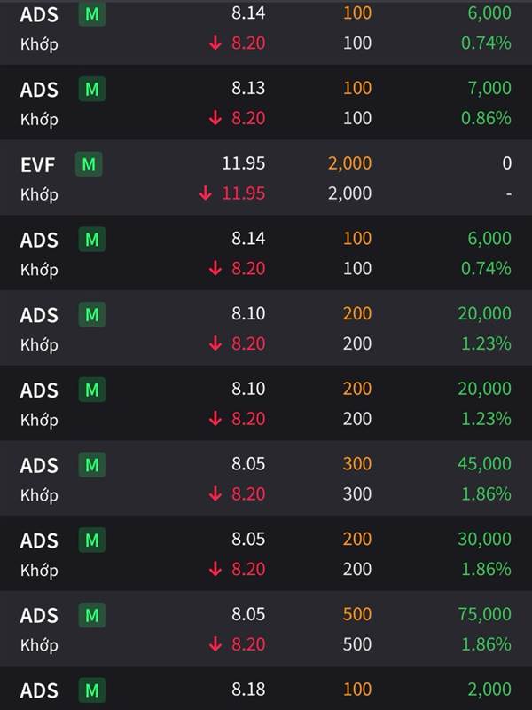Select the 8.13 order price
This screenshot has height=710, width=532.
pyautogui.click(x=247, y=88)
